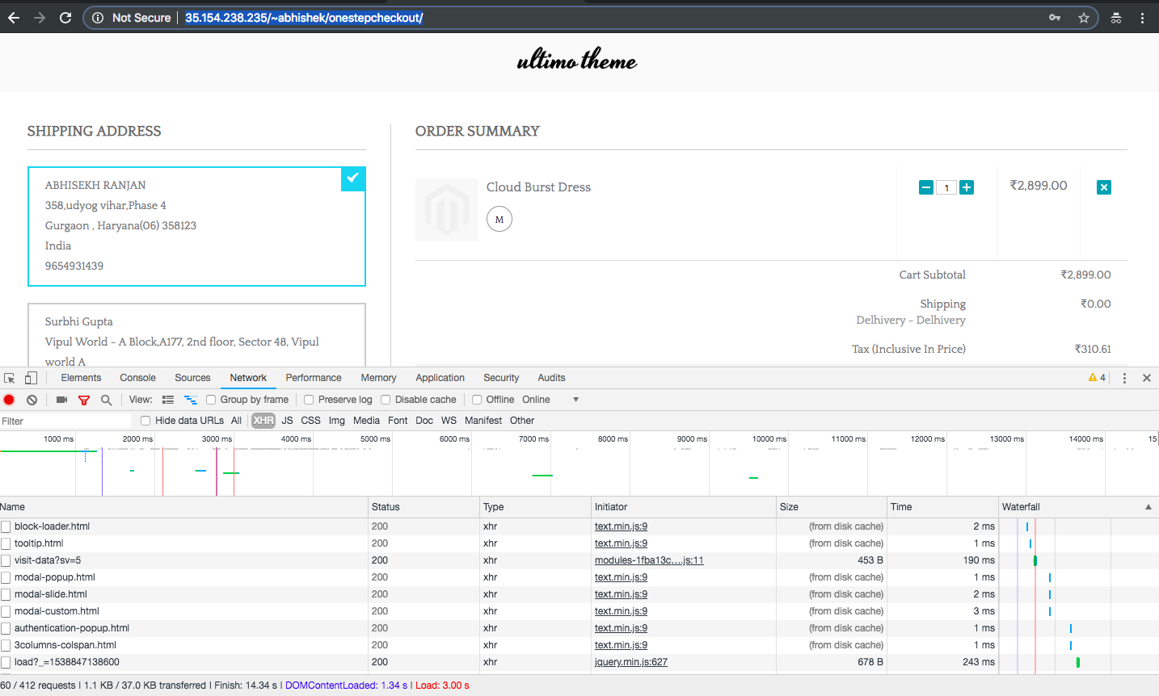Viewport: 1159px width, 696px height.
Task: Enable screenshot capture camera icon
Action: click(x=61, y=399)
